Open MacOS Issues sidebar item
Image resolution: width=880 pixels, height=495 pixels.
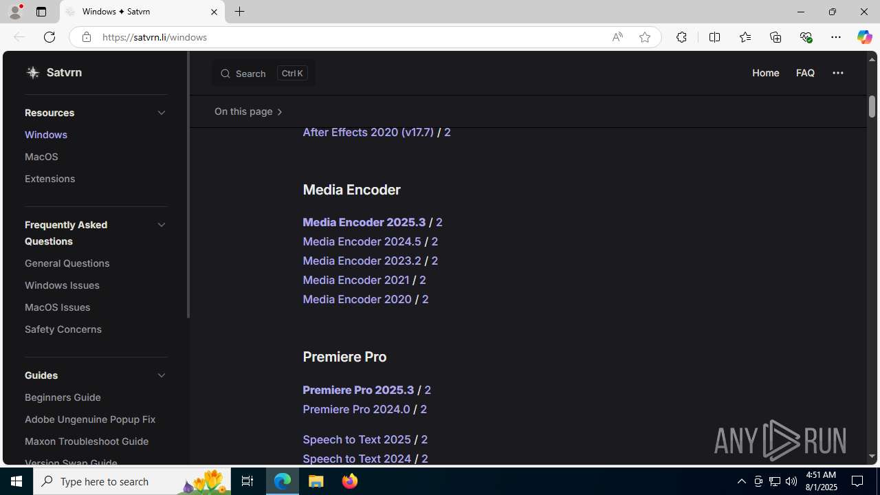[58, 307]
